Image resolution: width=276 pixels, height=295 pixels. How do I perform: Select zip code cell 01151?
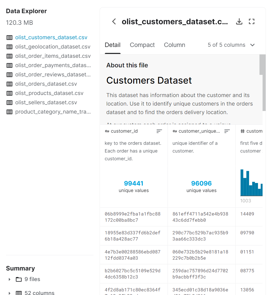(x=247, y=252)
